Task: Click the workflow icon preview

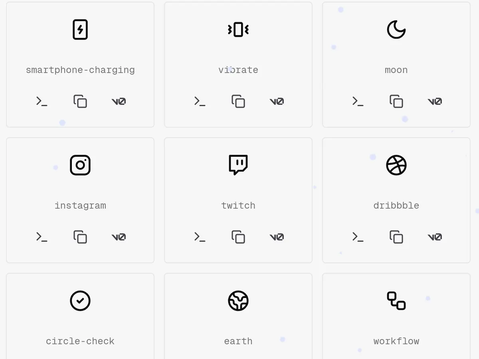Action: [x=396, y=301]
